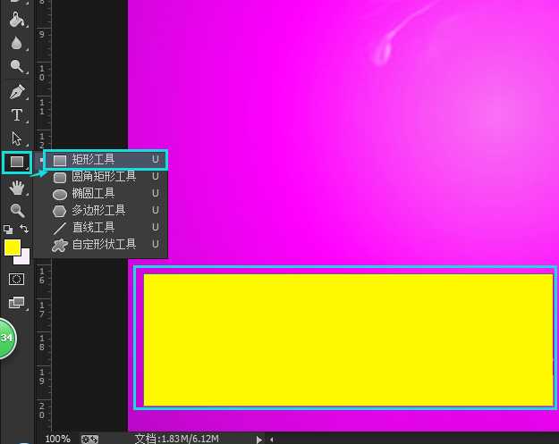Select the Zoom magnifier tool
This screenshot has width=559, height=444.
16,211
